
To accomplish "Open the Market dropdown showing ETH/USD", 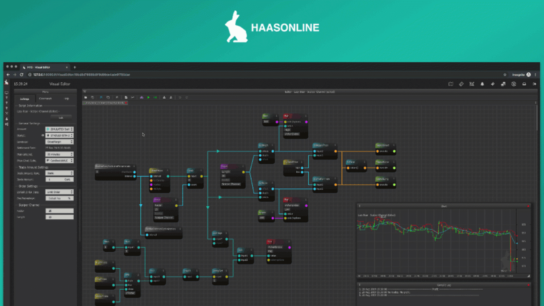I will point(60,135).
